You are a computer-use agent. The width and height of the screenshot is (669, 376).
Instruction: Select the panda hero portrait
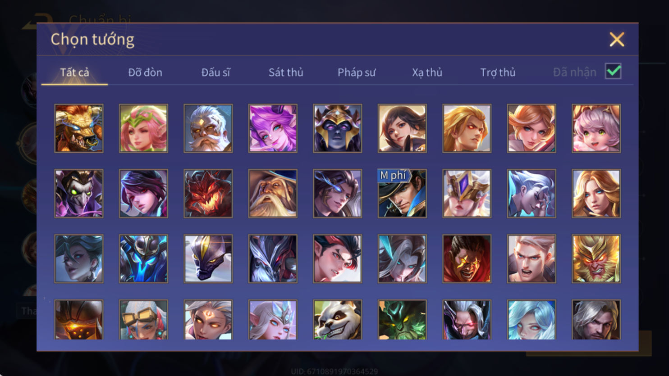(337, 320)
